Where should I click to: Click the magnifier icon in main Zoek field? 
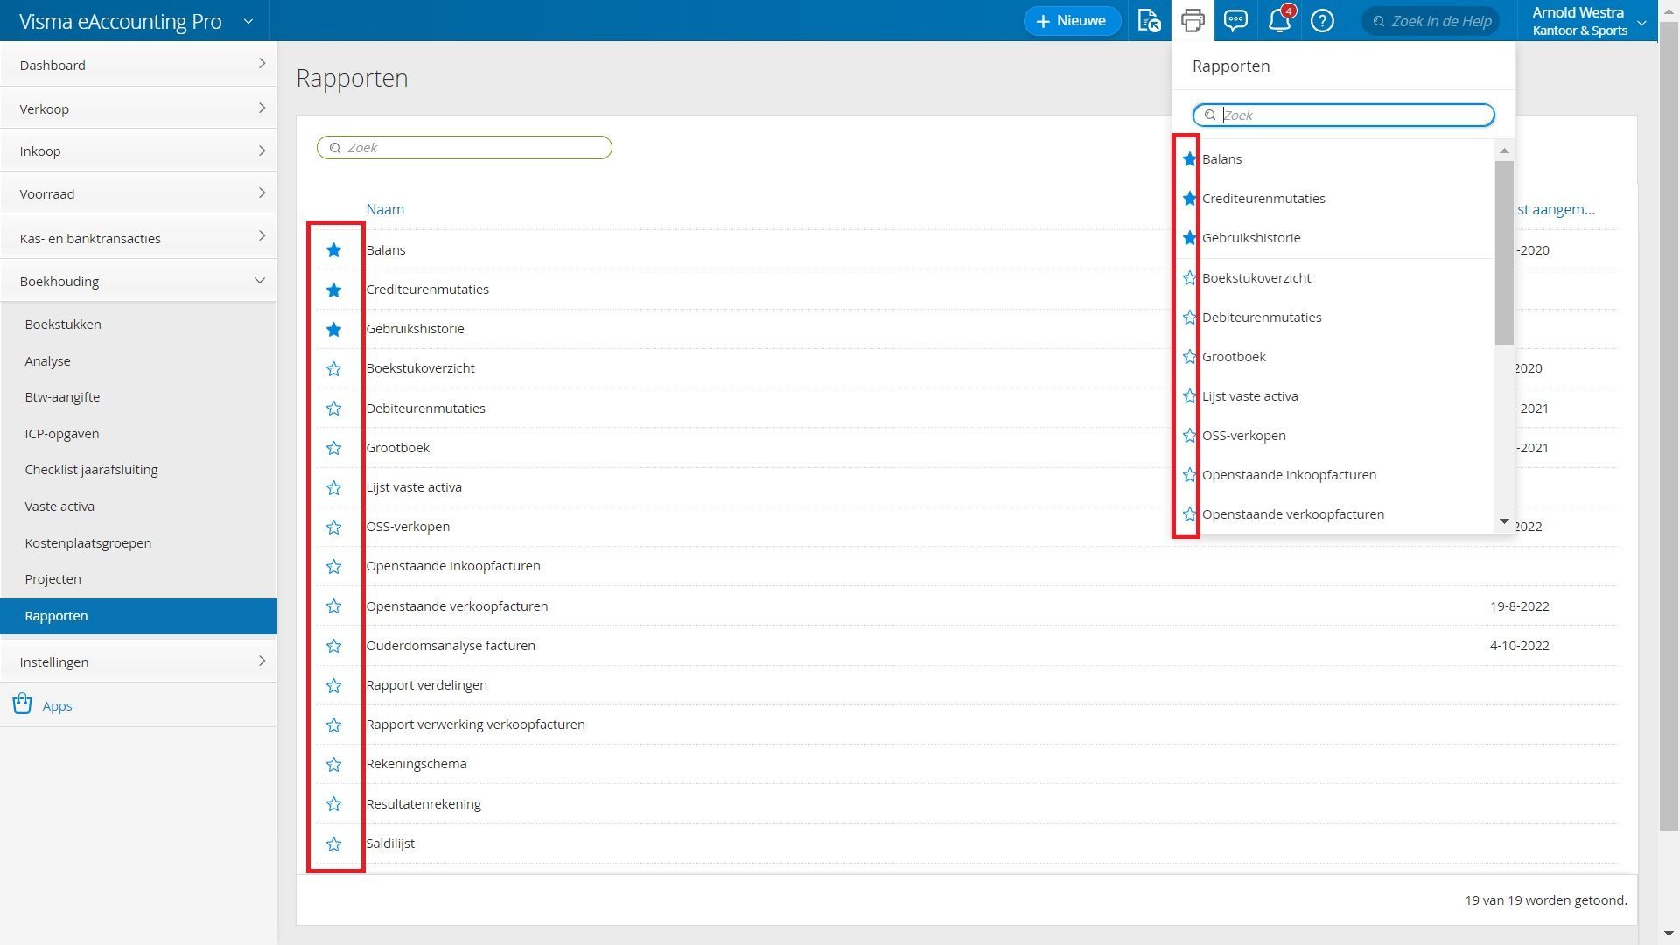(x=335, y=148)
